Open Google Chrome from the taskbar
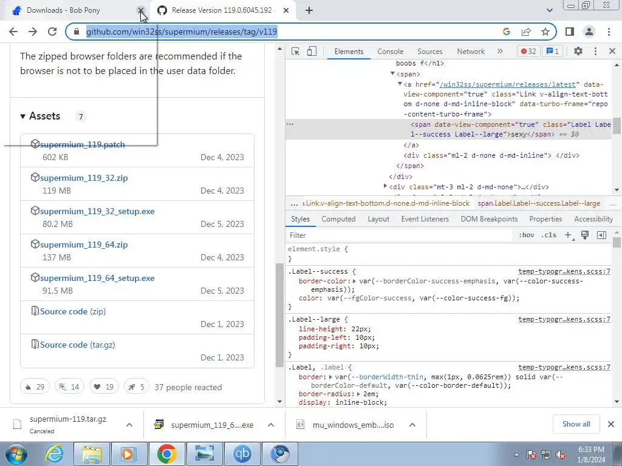Viewport: 622px width, 466px height. (x=166, y=454)
